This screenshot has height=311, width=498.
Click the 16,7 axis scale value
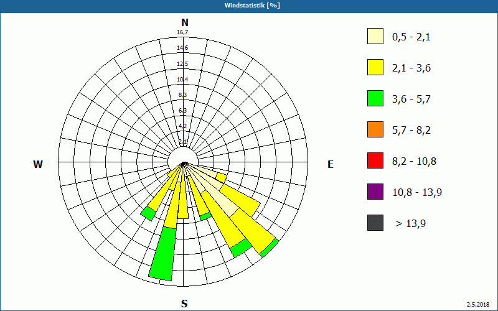182,32
